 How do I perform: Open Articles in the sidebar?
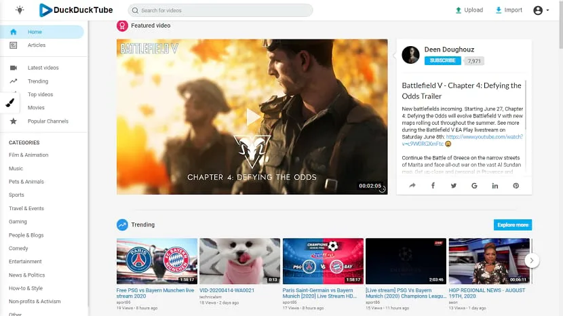pyautogui.click(x=37, y=45)
